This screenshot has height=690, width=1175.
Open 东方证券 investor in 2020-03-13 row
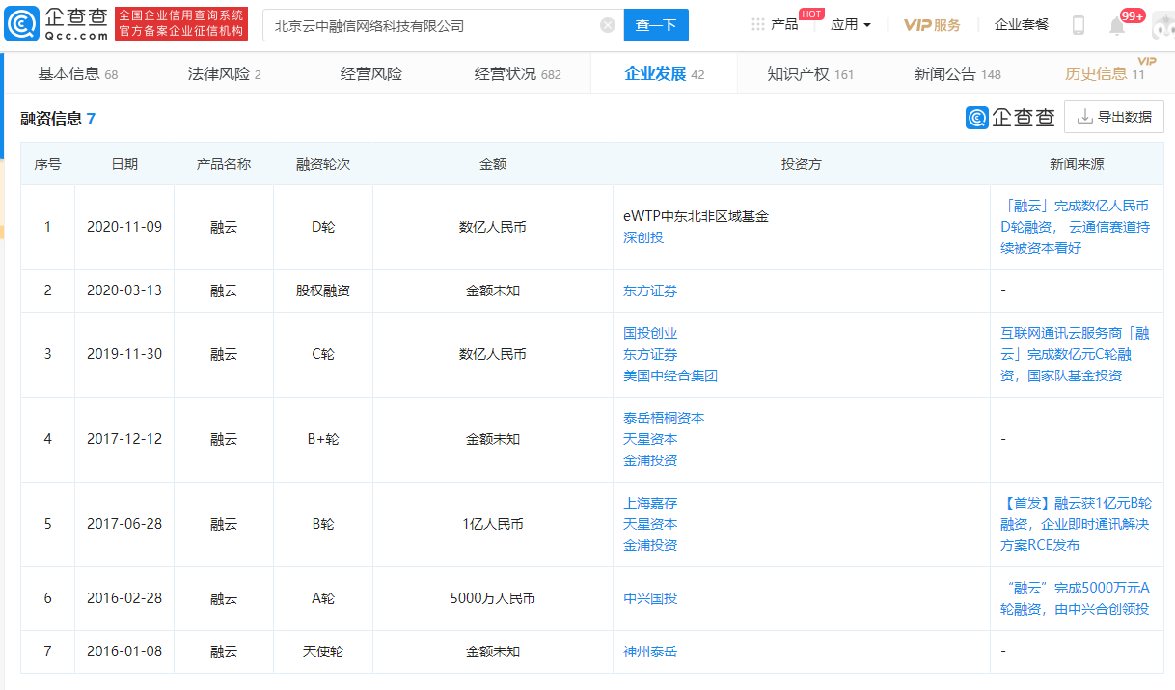[x=650, y=290]
